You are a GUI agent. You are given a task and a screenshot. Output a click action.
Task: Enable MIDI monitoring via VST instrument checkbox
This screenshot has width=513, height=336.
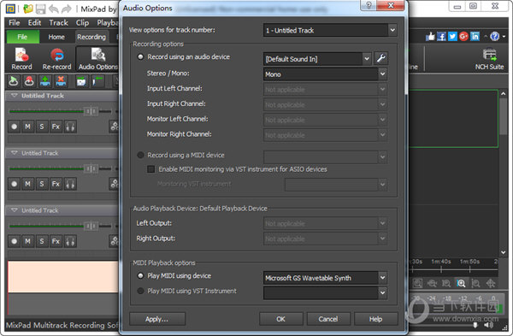coord(150,169)
